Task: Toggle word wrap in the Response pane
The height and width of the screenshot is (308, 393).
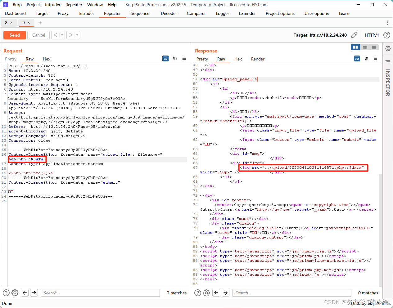Action: [357, 58]
